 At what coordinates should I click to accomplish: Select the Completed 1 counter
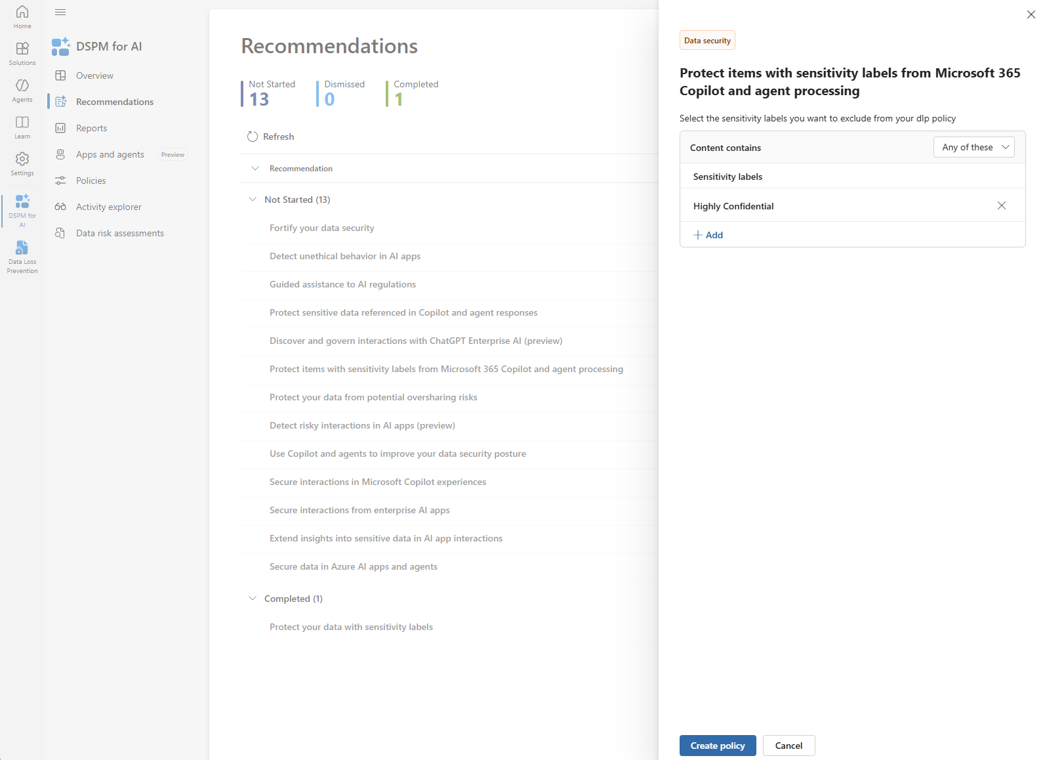point(413,93)
